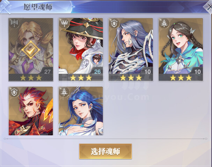212x167 pixels.
Task: Select the silver-haired armored hero card
Action: click(x=131, y=49)
